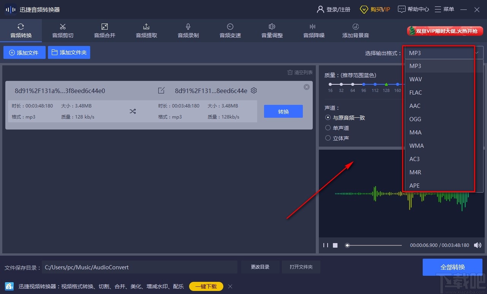Select FLAC output format

click(415, 92)
